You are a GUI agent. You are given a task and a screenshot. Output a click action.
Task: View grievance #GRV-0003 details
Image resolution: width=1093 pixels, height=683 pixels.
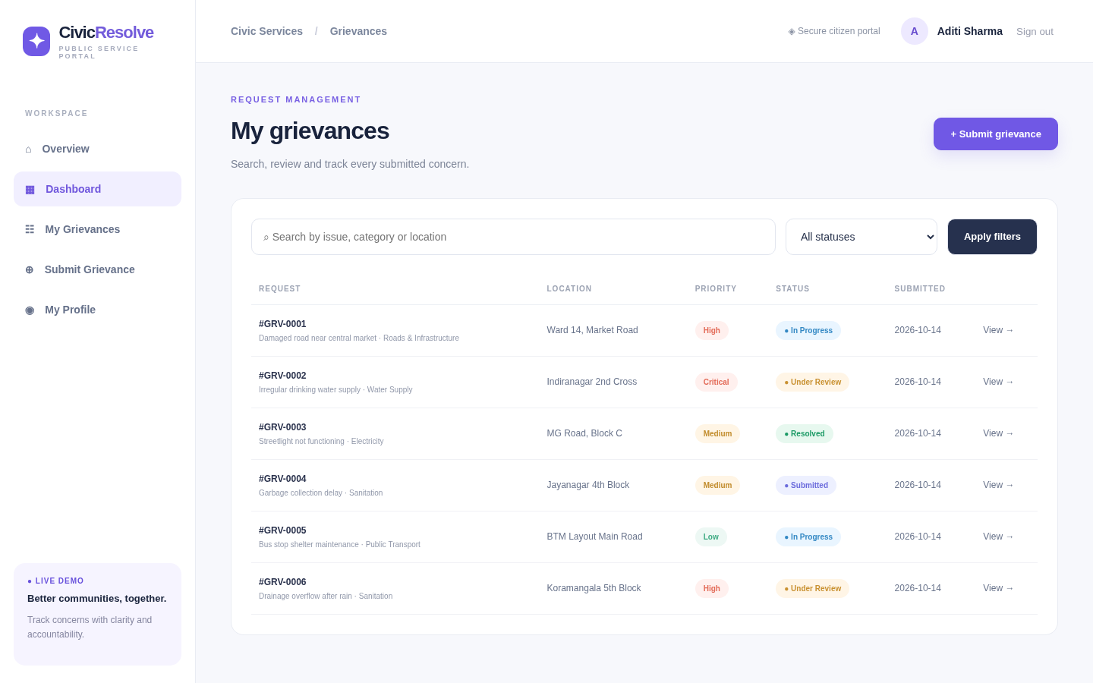998,433
